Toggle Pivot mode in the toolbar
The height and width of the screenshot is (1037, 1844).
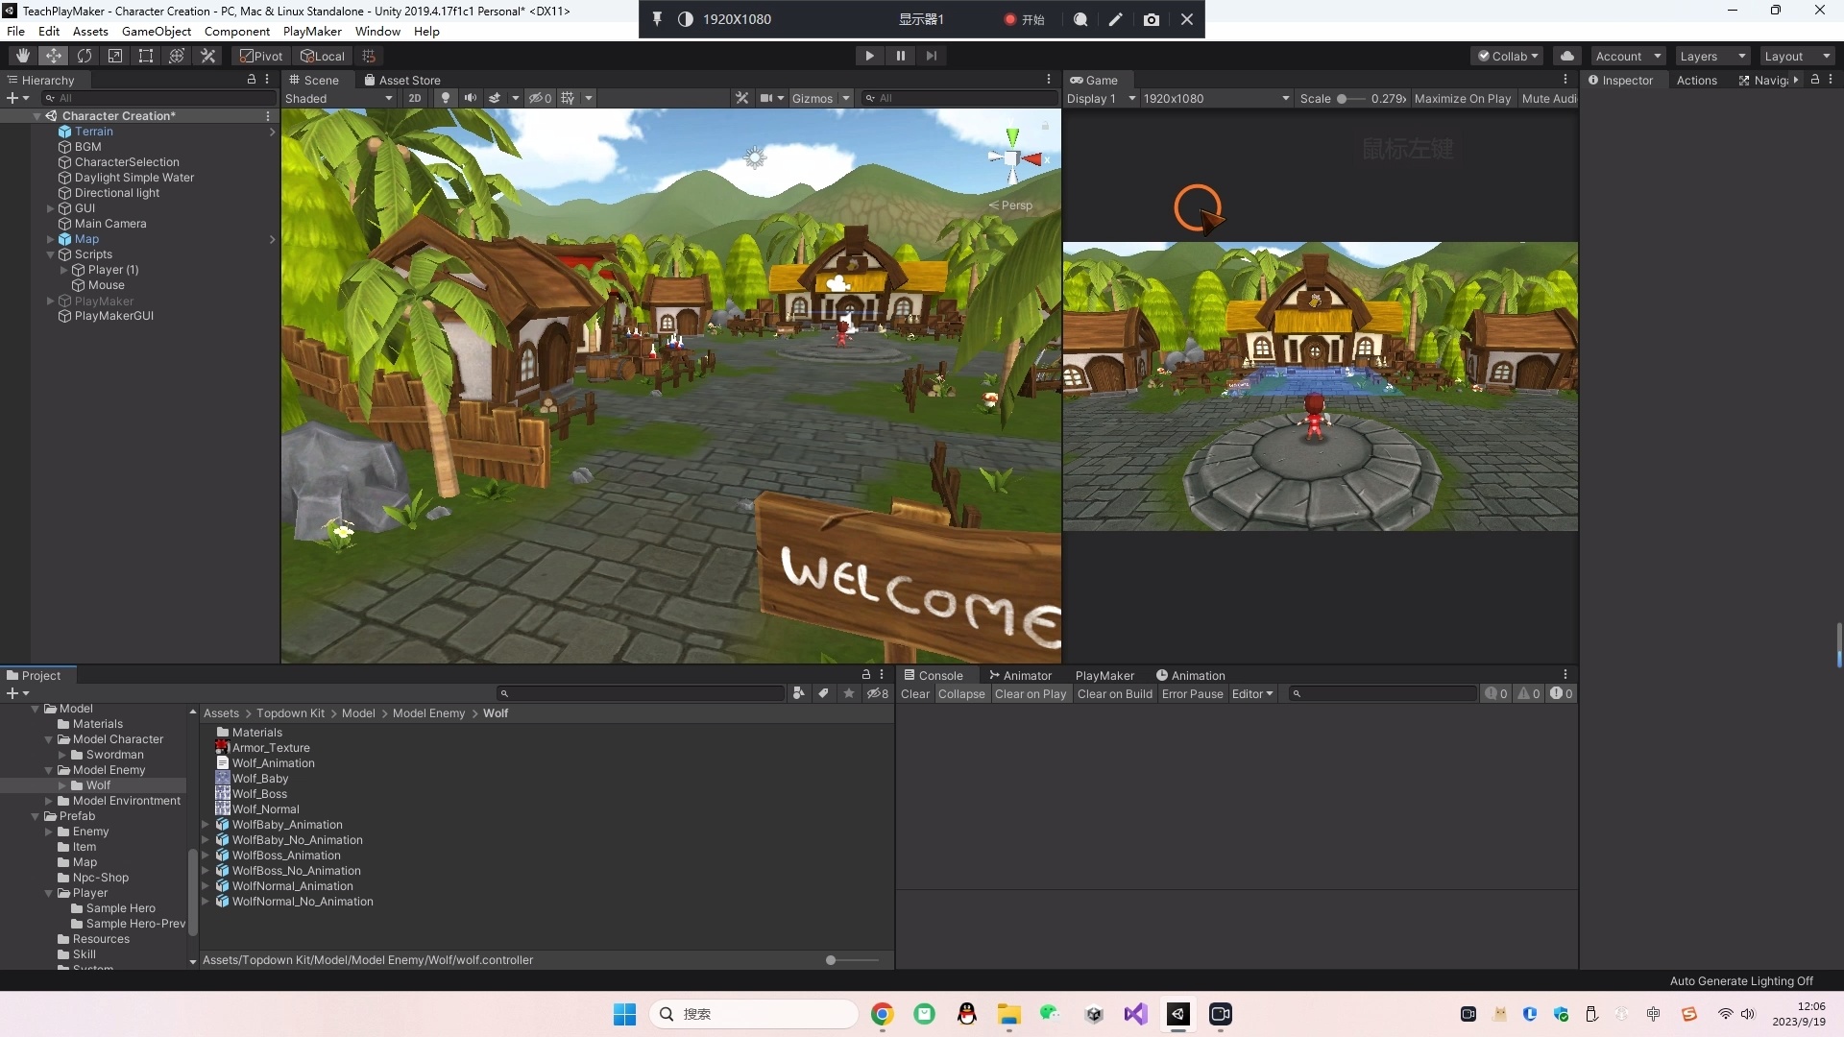[259, 55]
